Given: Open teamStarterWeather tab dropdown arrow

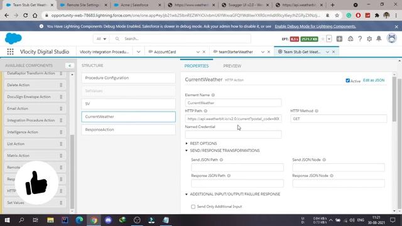Looking at the screenshot, I should tap(263, 52).
